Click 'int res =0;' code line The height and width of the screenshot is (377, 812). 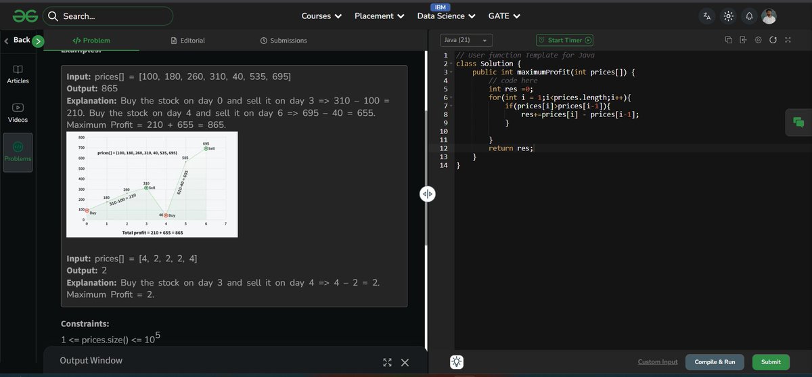(511, 89)
